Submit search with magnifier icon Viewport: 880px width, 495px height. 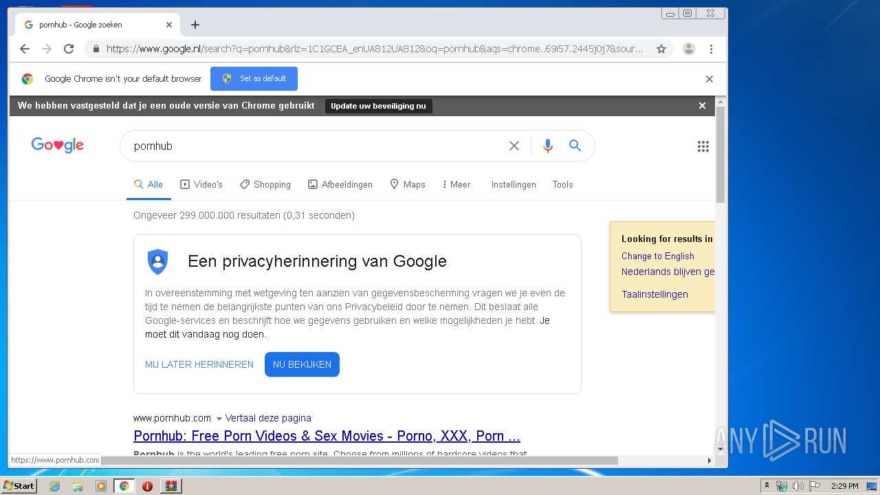tap(575, 146)
